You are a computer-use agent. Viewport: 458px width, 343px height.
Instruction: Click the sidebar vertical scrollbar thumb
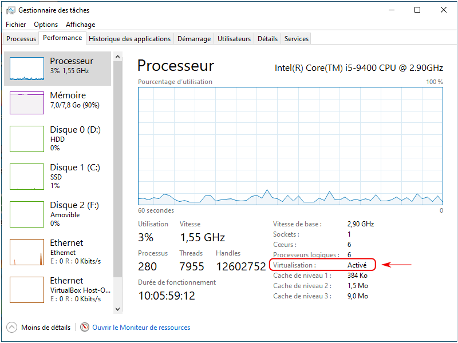pyautogui.click(x=118, y=169)
